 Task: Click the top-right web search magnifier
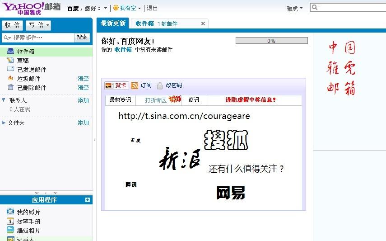click(314, 7)
